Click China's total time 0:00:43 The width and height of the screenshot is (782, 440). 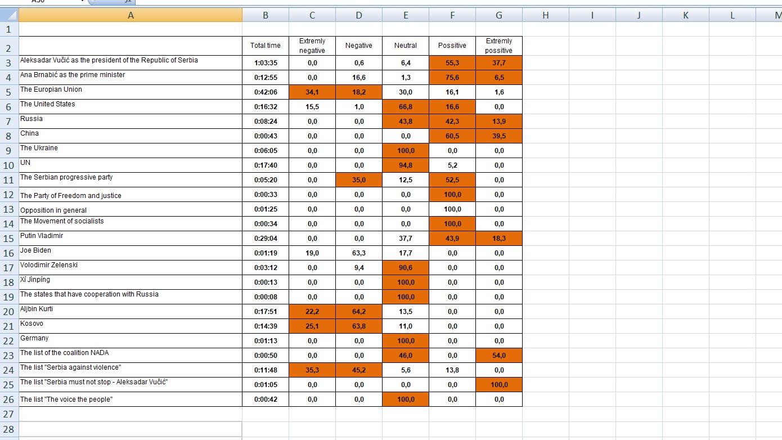266,136
